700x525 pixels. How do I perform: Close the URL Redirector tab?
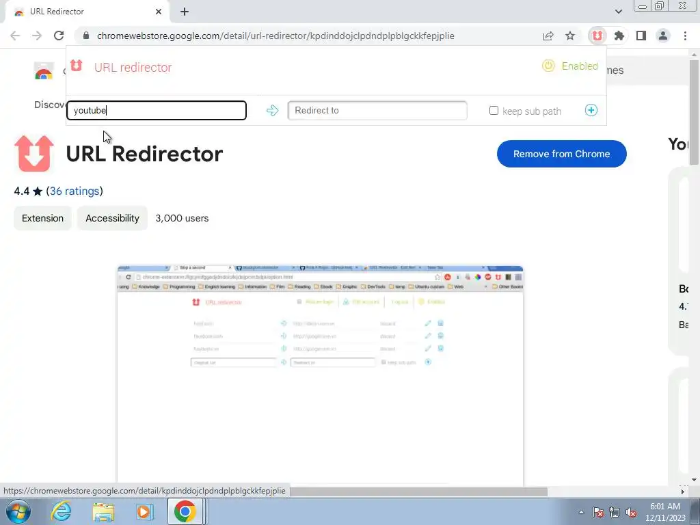coord(159,12)
